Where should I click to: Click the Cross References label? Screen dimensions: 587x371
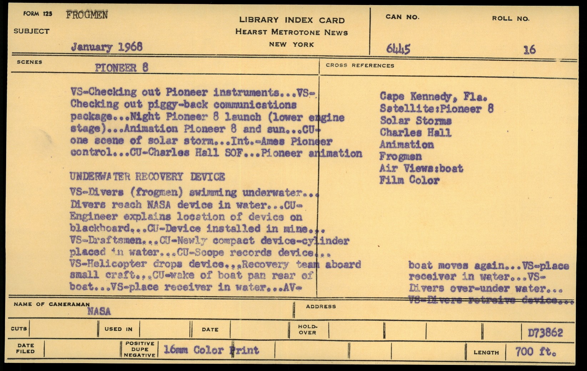[x=360, y=65]
